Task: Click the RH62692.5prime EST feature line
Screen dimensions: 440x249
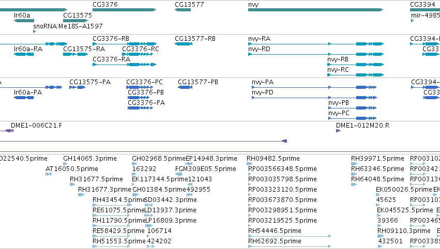Action: click(x=290, y=246)
